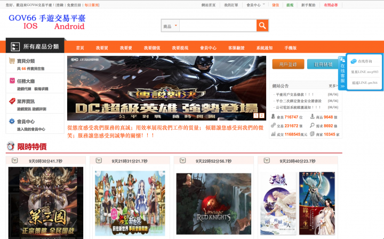
Task: Click the 我的訂單 top bar link
Action: point(231,5)
